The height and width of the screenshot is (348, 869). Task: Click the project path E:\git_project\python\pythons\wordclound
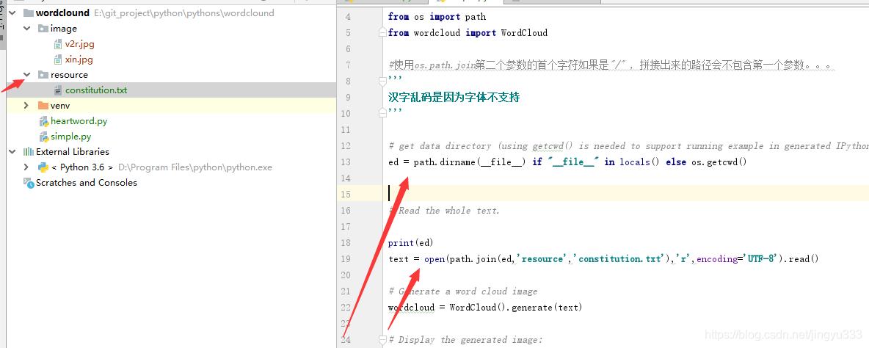tap(184, 12)
